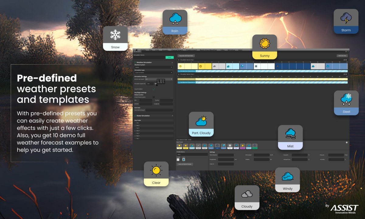Toggle the Loop Simulation checkbox

coord(154,89)
